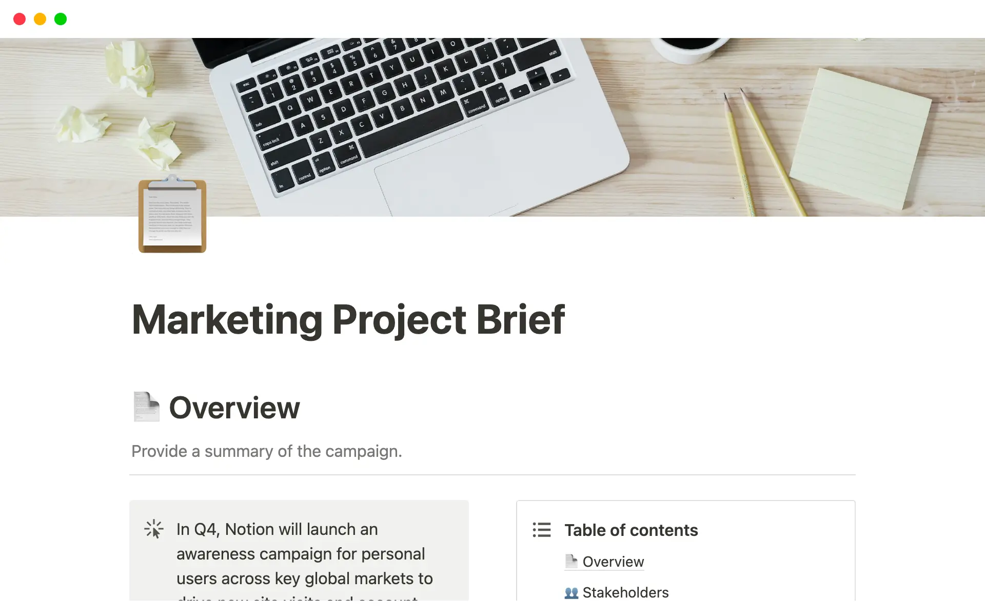Viewport: 985px width, 616px height.
Task: Click the document icon beside the Overview heading
Action: (146, 407)
